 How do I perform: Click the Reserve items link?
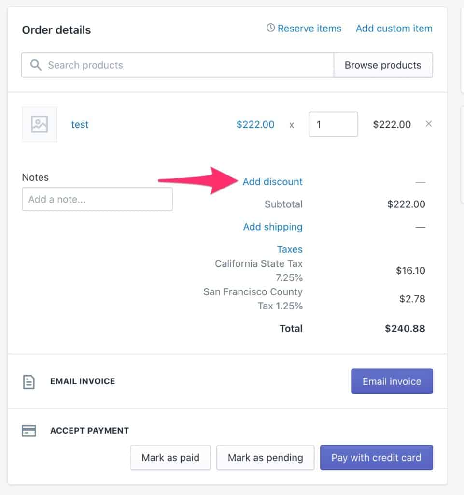309,29
